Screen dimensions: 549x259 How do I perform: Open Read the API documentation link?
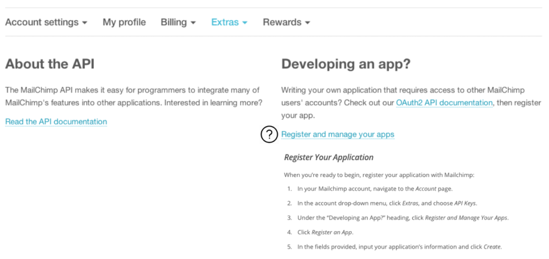(56, 121)
